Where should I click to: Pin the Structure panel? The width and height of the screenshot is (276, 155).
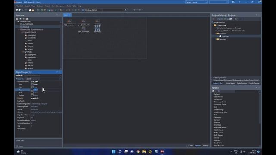point(57,15)
